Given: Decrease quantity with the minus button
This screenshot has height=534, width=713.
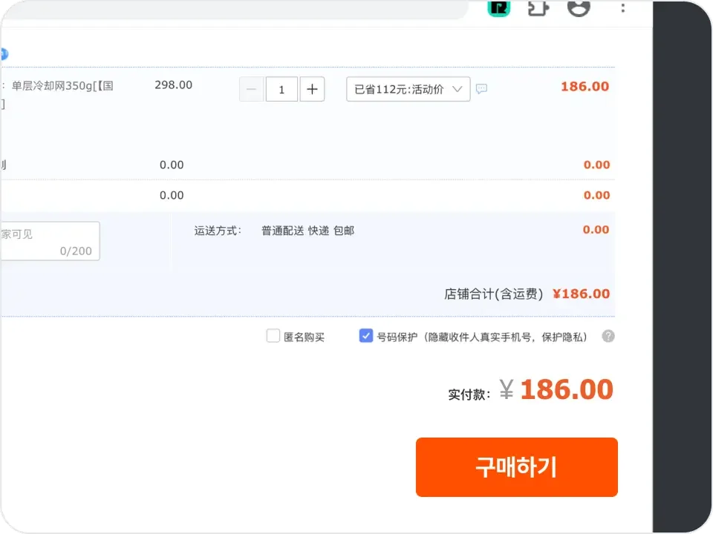Looking at the screenshot, I should pos(251,89).
